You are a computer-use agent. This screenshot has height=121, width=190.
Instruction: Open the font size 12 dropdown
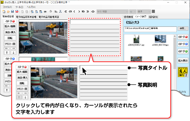[x=133, y=12]
